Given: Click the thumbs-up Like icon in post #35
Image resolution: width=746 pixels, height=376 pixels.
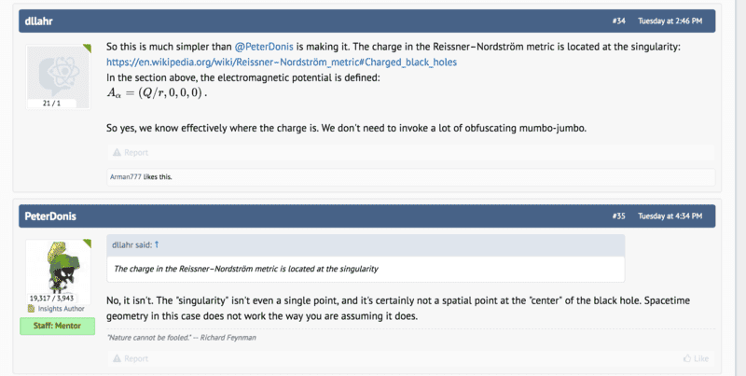Looking at the screenshot, I should [x=687, y=358].
